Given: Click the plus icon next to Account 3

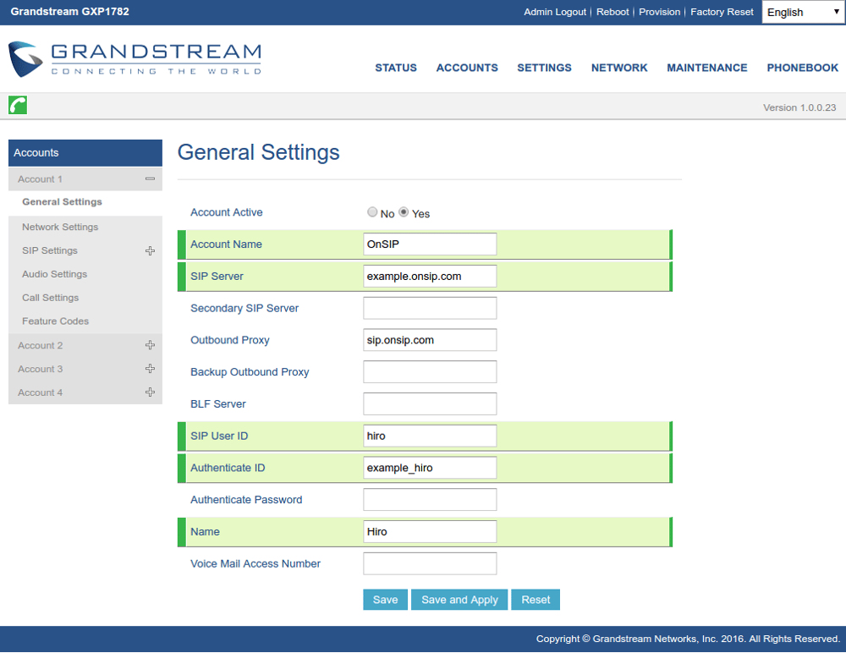Looking at the screenshot, I should point(152,368).
